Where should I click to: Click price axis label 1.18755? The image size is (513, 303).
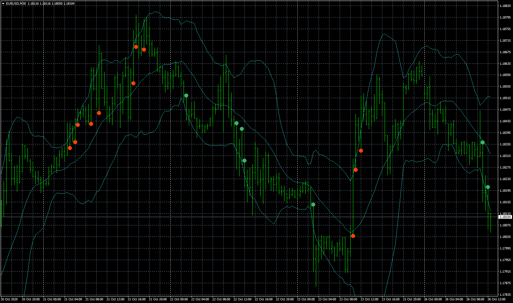coord(505,29)
